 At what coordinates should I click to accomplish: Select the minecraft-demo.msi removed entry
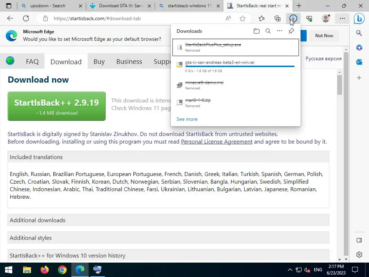[236, 85]
